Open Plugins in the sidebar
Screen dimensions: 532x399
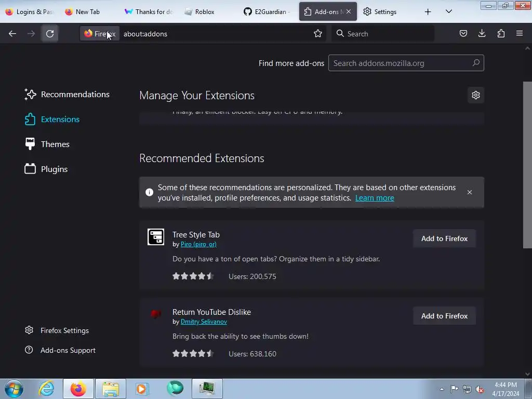[x=46, y=169]
